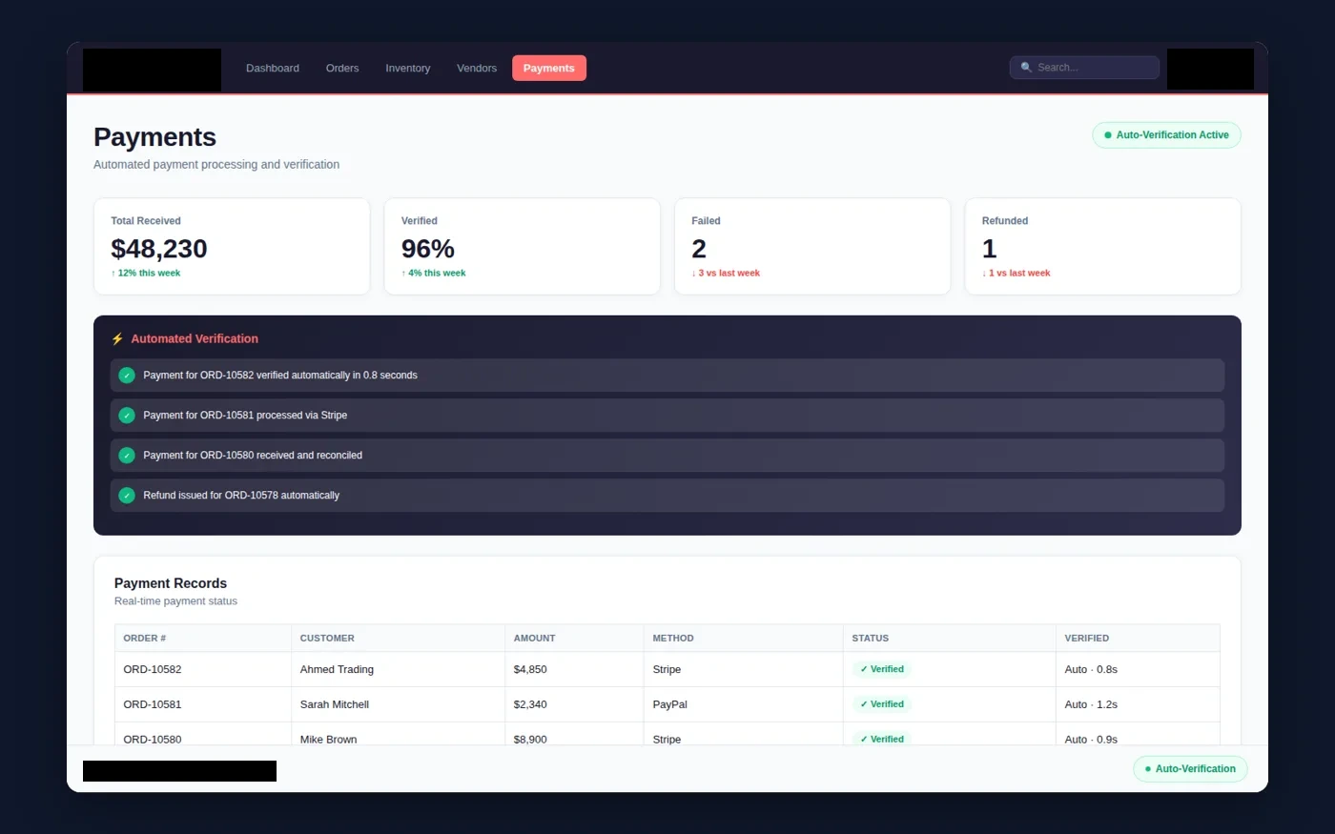Screen dimensions: 1335x834
Task: Select order ORD-10580 in the table
Action: coord(153,740)
